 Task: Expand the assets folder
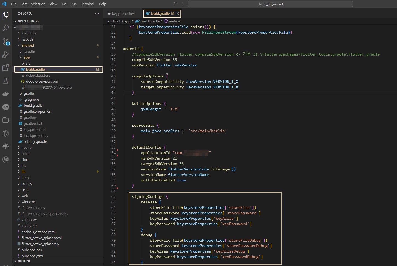click(x=26, y=148)
